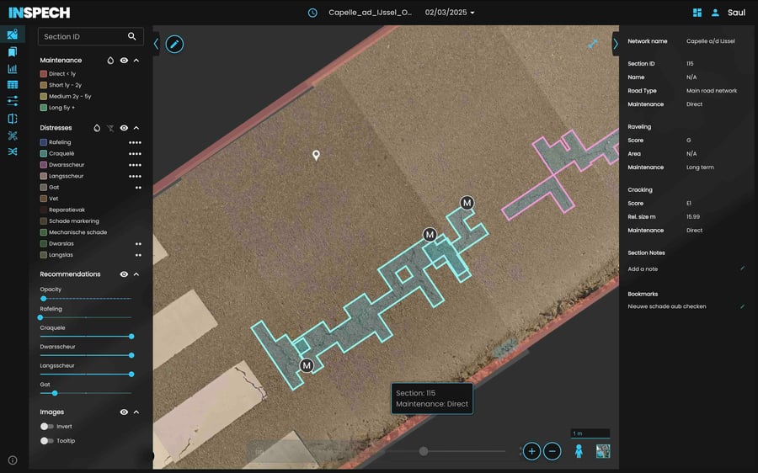Collapse the Images section chevron
Screen dimensions: 758x473
(x=136, y=412)
